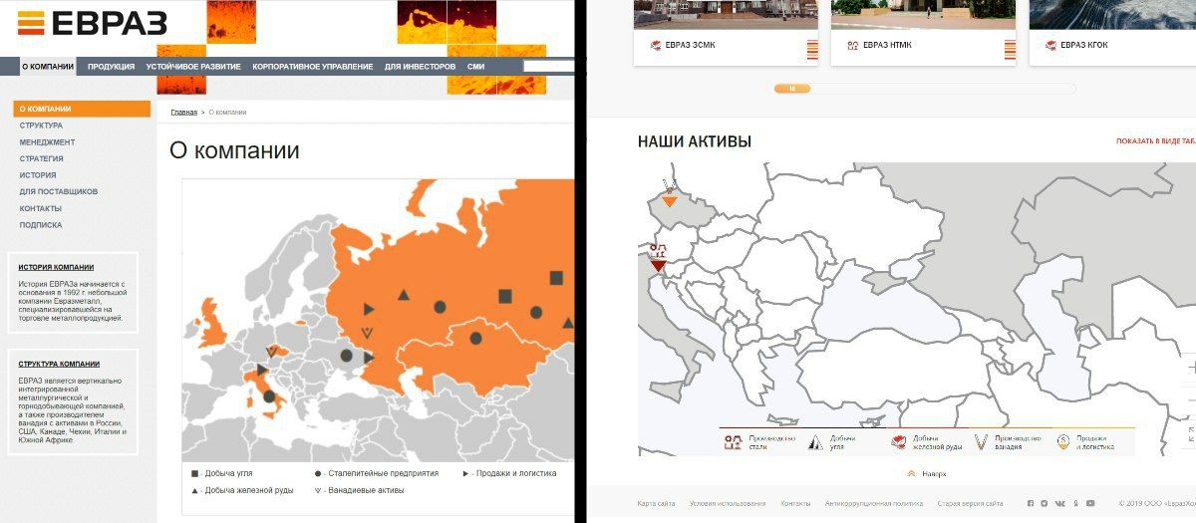The width and height of the screenshot is (1196, 523).
Task: Click the upper coal mining square marker in eastern Russia
Action: pos(556,278)
